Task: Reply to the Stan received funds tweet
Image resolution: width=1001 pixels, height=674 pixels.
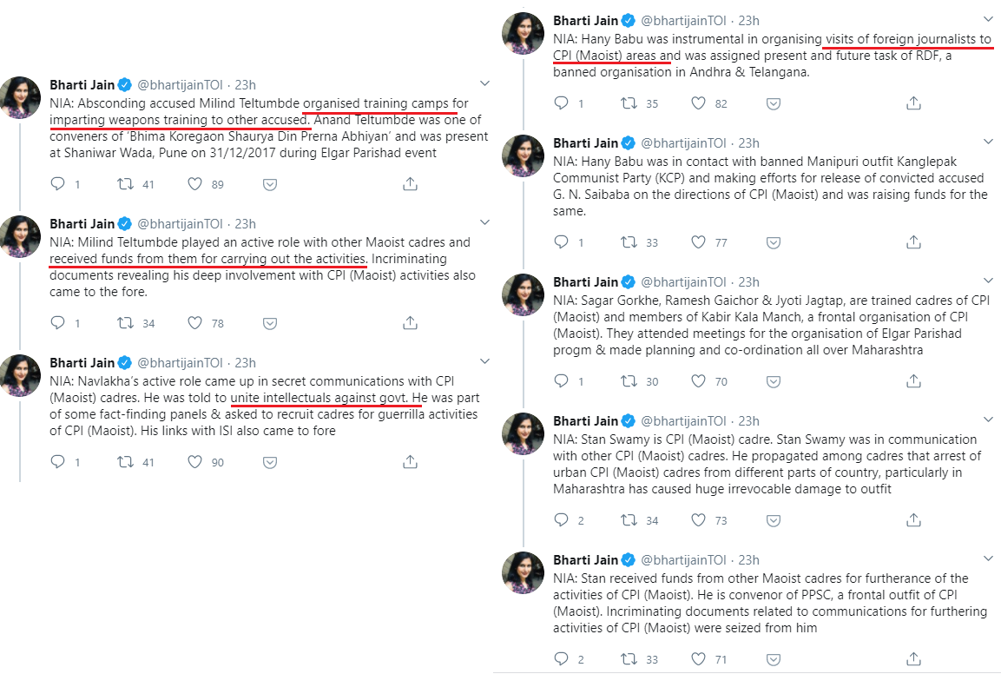Action: [562, 659]
